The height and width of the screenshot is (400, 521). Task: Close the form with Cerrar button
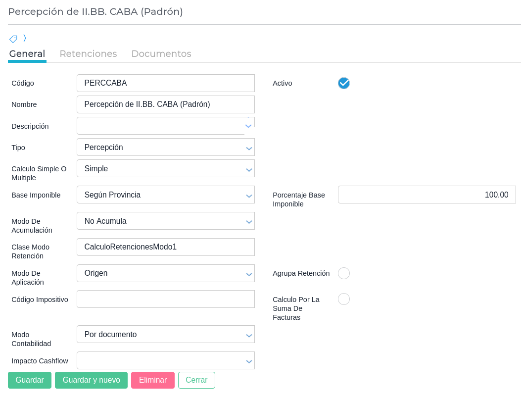[x=196, y=380]
